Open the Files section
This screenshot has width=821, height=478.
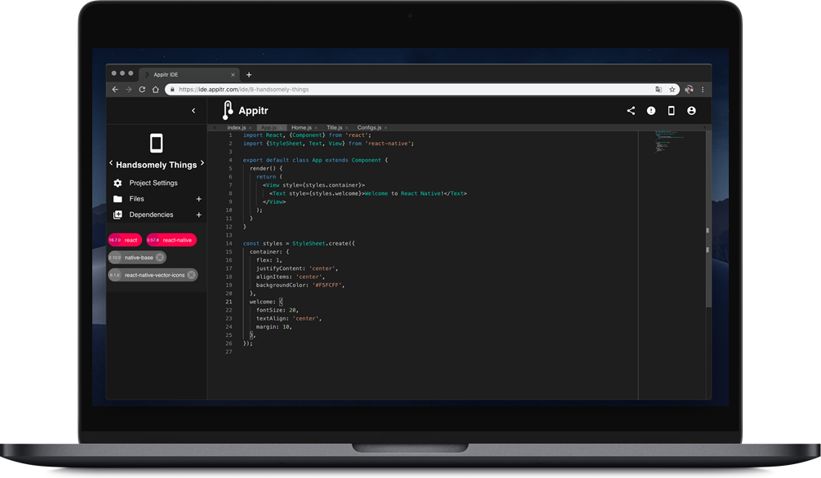tap(136, 199)
